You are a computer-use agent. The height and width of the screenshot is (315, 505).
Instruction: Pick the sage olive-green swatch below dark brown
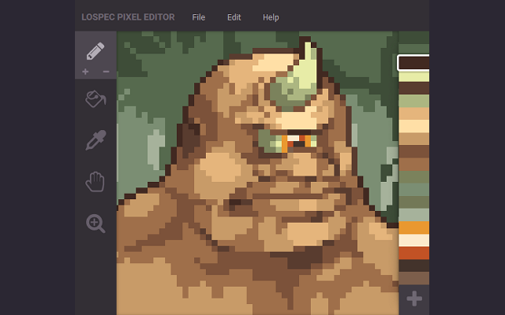click(414, 101)
